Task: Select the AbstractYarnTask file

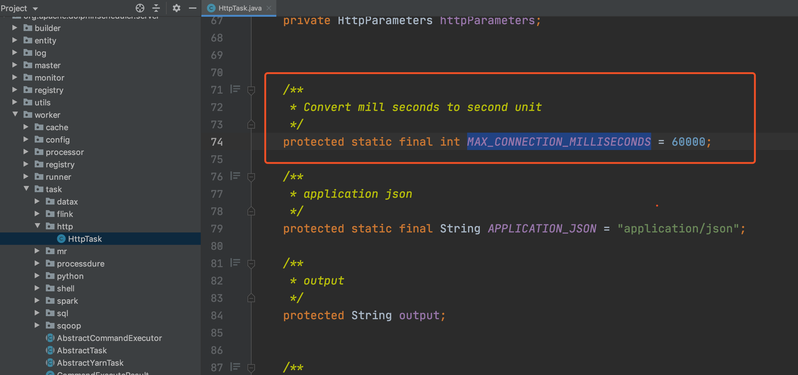Action: coord(90,363)
